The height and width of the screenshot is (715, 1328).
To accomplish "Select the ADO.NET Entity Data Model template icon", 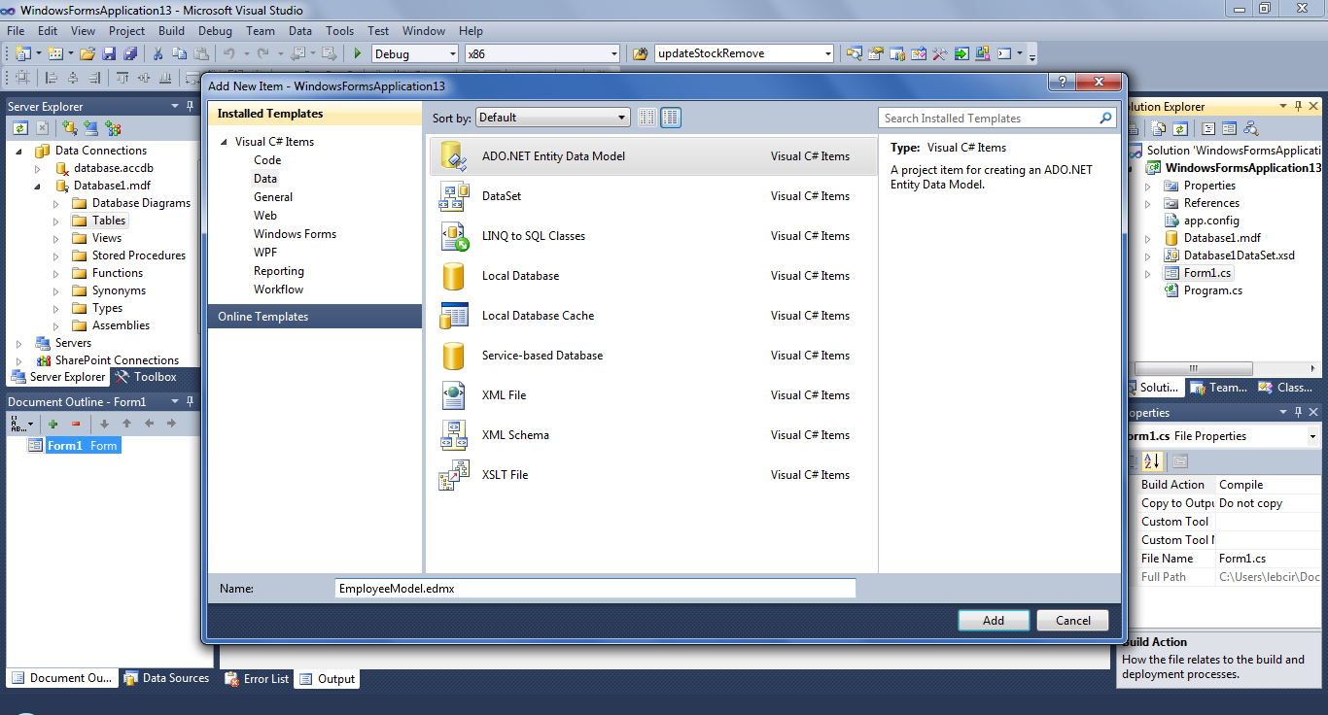I will click(453, 155).
